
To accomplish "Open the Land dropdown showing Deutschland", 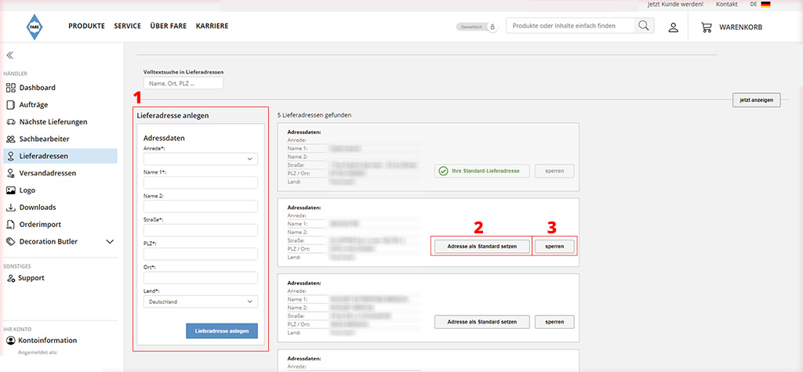I will (200, 302).
